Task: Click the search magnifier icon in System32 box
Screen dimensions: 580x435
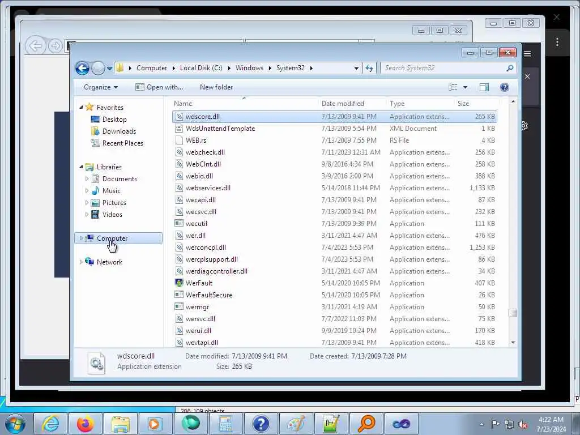Action: [x=510, y=68]
